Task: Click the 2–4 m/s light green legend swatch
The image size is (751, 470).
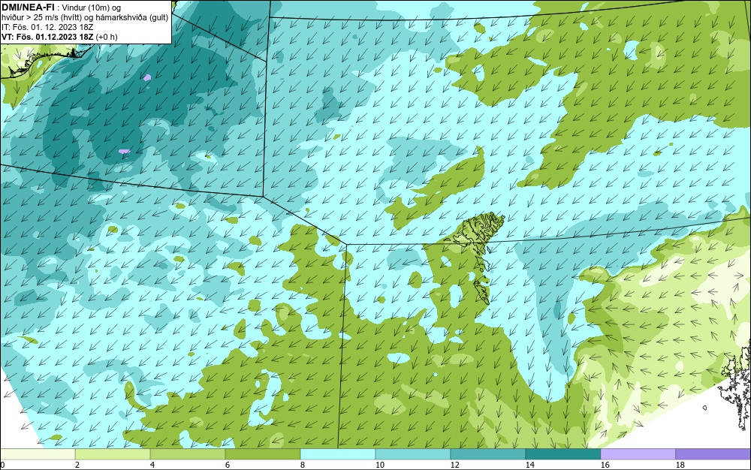Action: click(113, 454)
